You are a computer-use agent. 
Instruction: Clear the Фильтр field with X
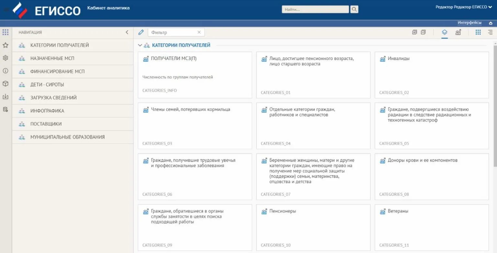(x=199, y=32)
